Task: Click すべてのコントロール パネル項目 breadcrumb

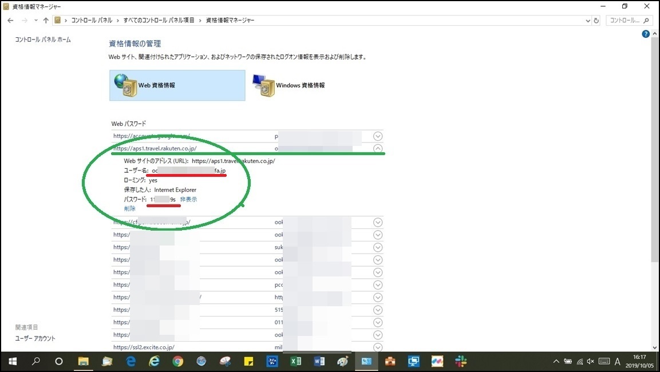Action: click(x=159, y=20)
